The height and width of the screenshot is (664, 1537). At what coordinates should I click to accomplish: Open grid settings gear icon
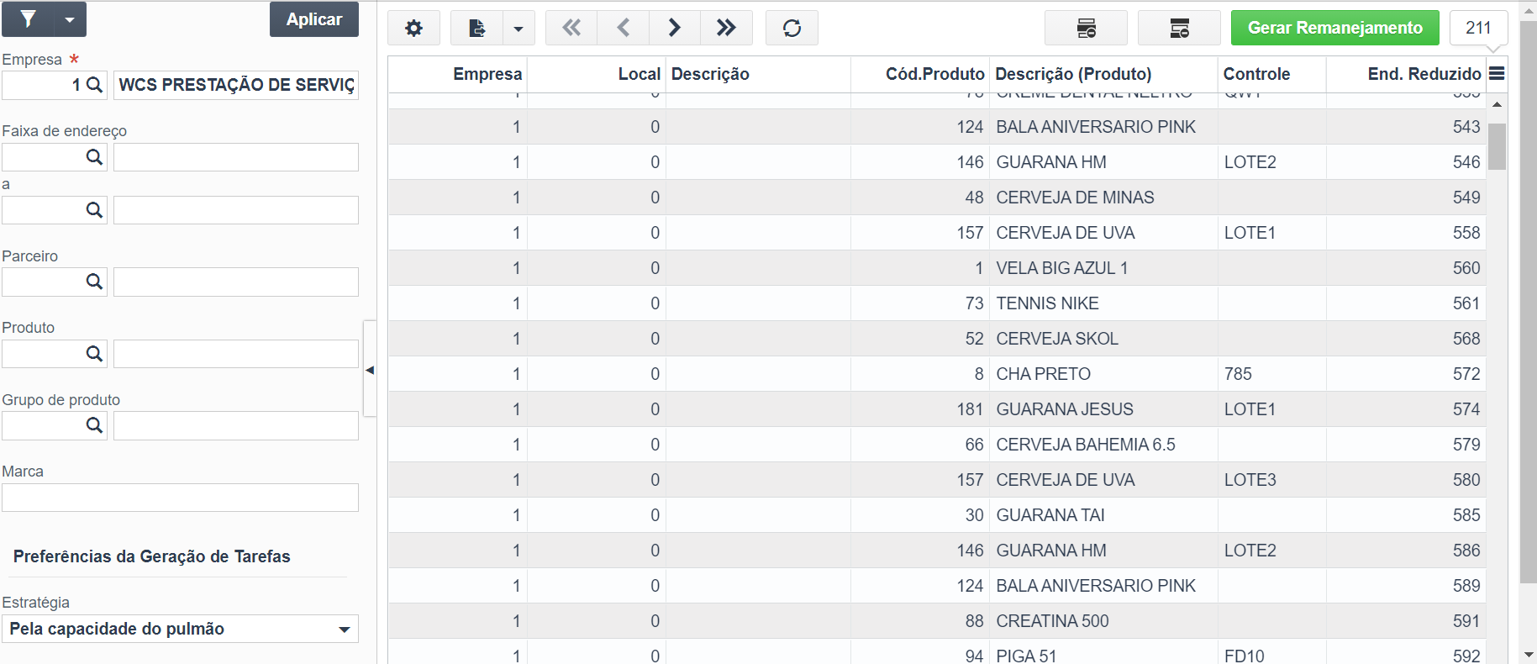tap(413, 28)
